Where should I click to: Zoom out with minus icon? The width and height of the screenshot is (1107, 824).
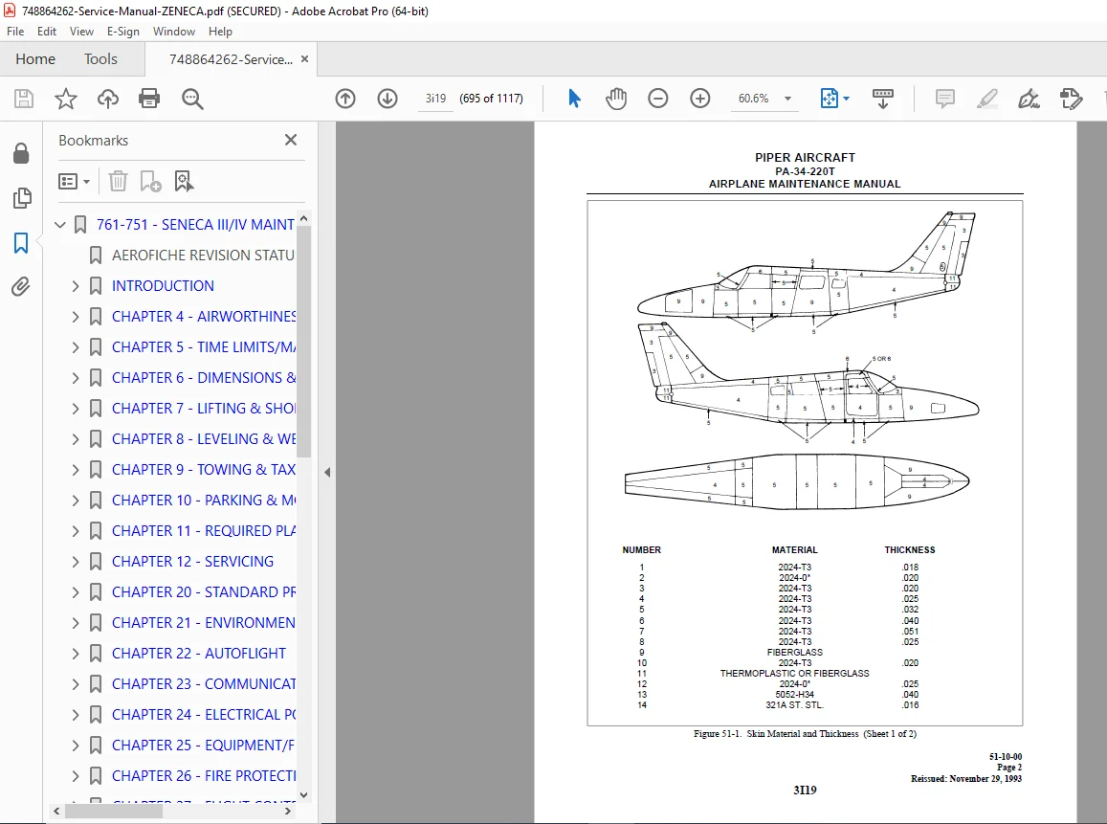click(658, 99)
